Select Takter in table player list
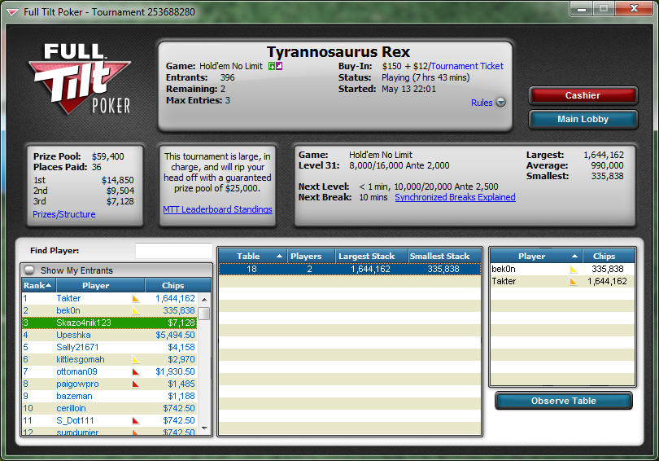The width and height of the screenshot is (659, 461). coord(563,281)
